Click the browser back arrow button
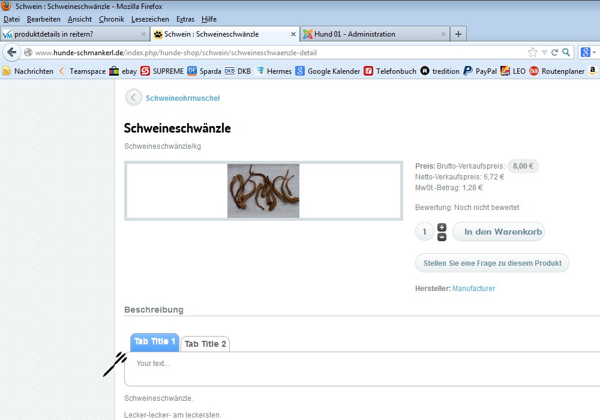Screen dimensions: 600x420 pyautogui.click(x=11, y=52)
